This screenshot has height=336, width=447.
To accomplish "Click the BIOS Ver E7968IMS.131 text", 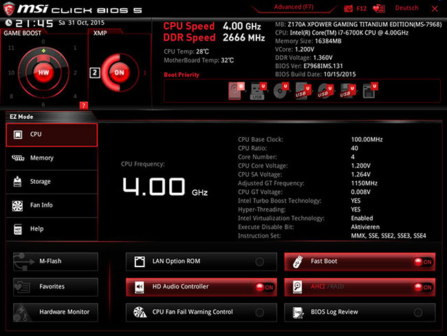I will click(309, 66).
